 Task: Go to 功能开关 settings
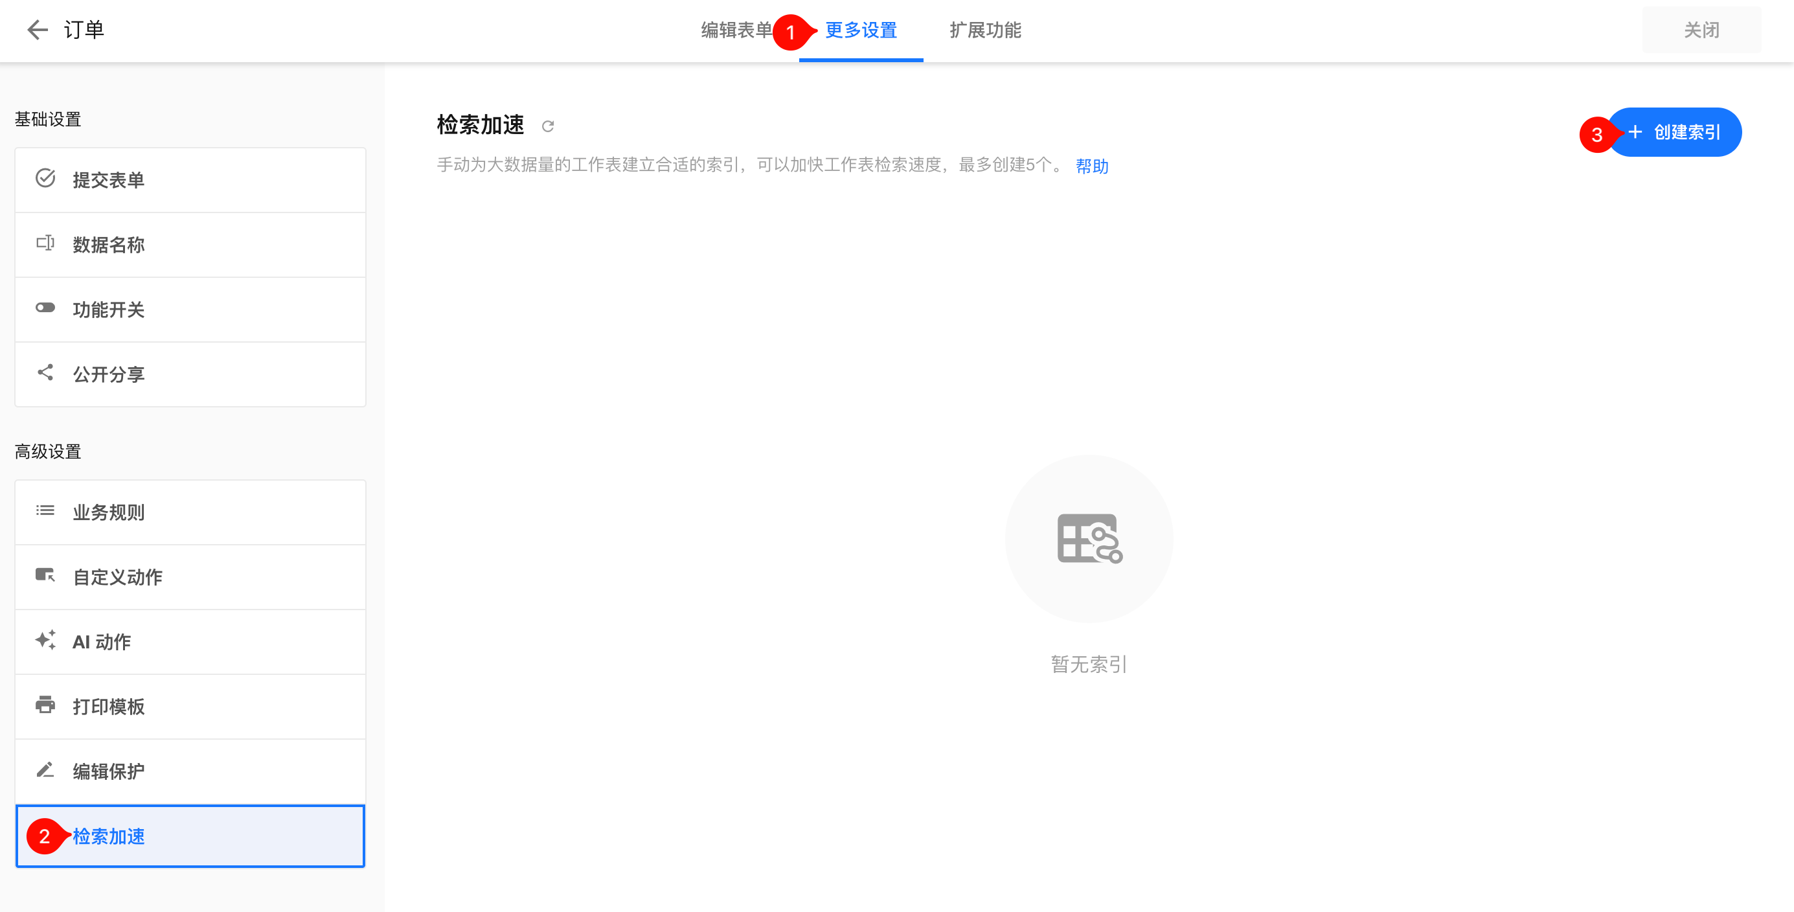pyautogui.click(x=190, y=310)
